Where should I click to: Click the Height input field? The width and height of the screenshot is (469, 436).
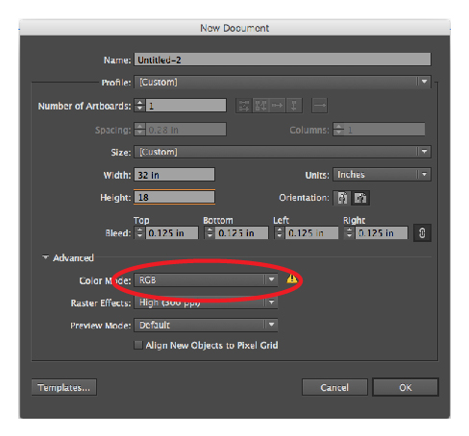coord(174,197)
